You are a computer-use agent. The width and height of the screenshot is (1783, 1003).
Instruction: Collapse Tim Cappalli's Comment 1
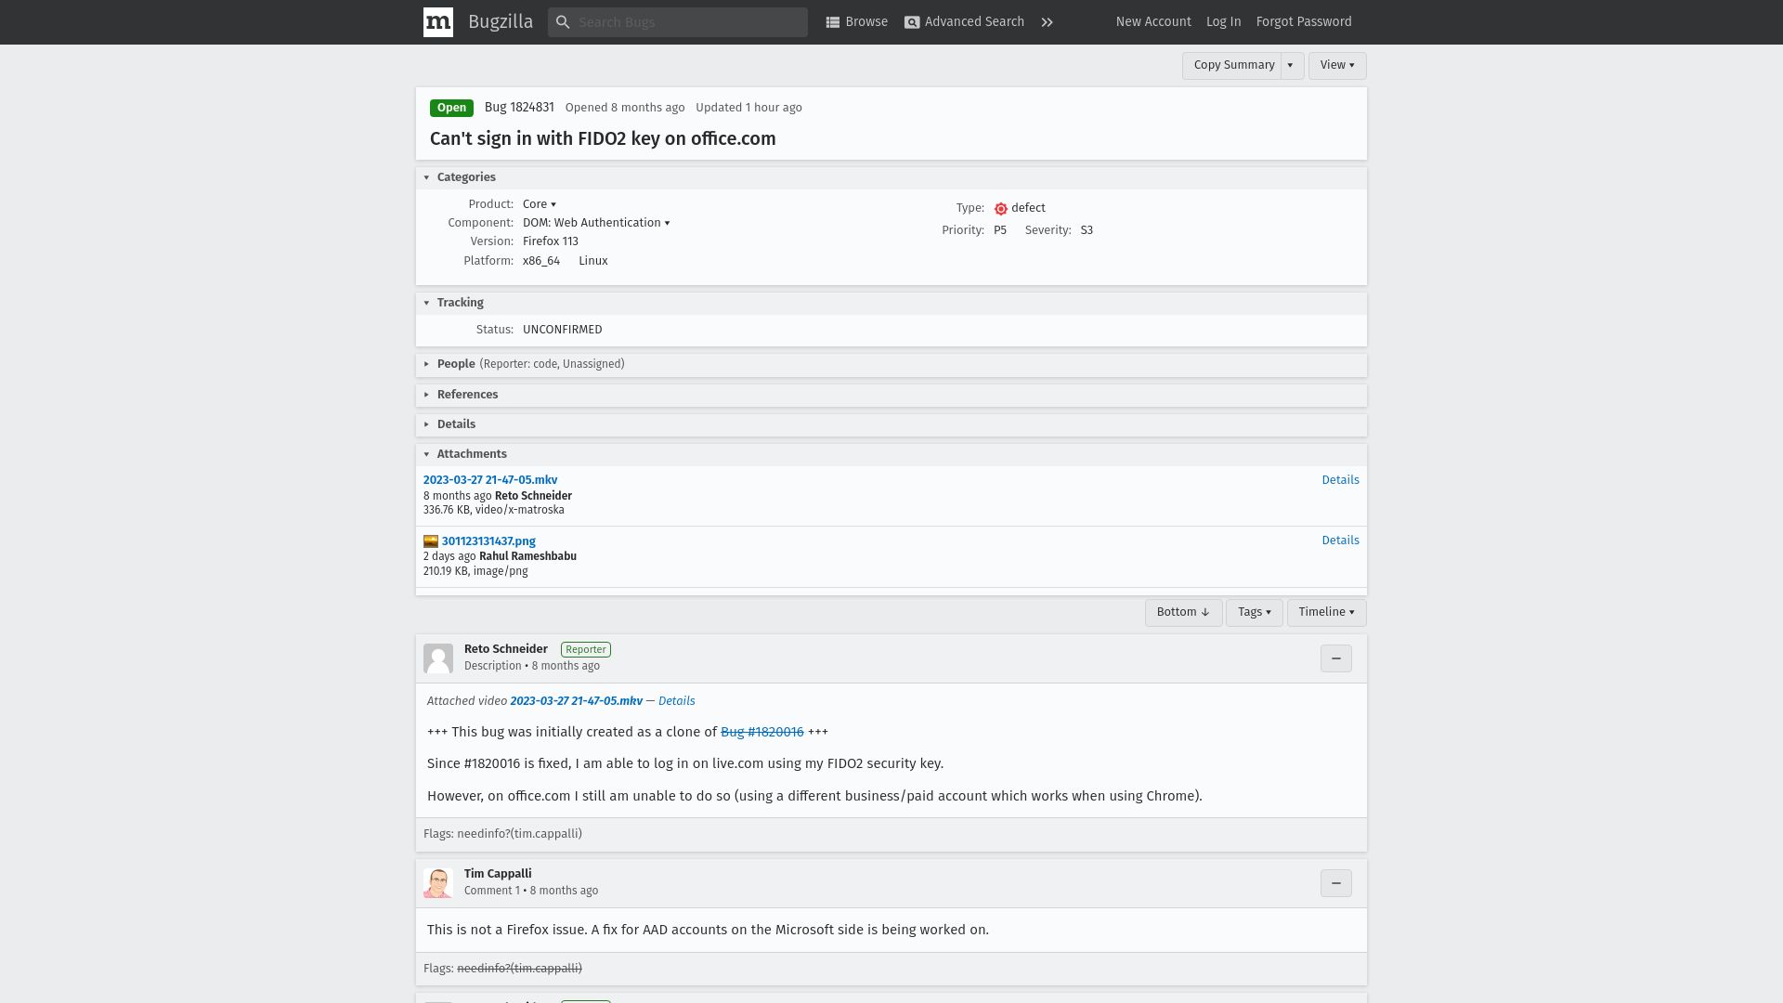[x=1336, y=883]
